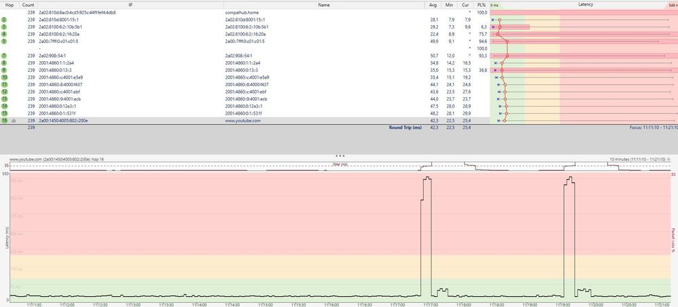Sort by the IP column header
The width and height of the screenshot is (678, 307).
[x=130, y=5]
